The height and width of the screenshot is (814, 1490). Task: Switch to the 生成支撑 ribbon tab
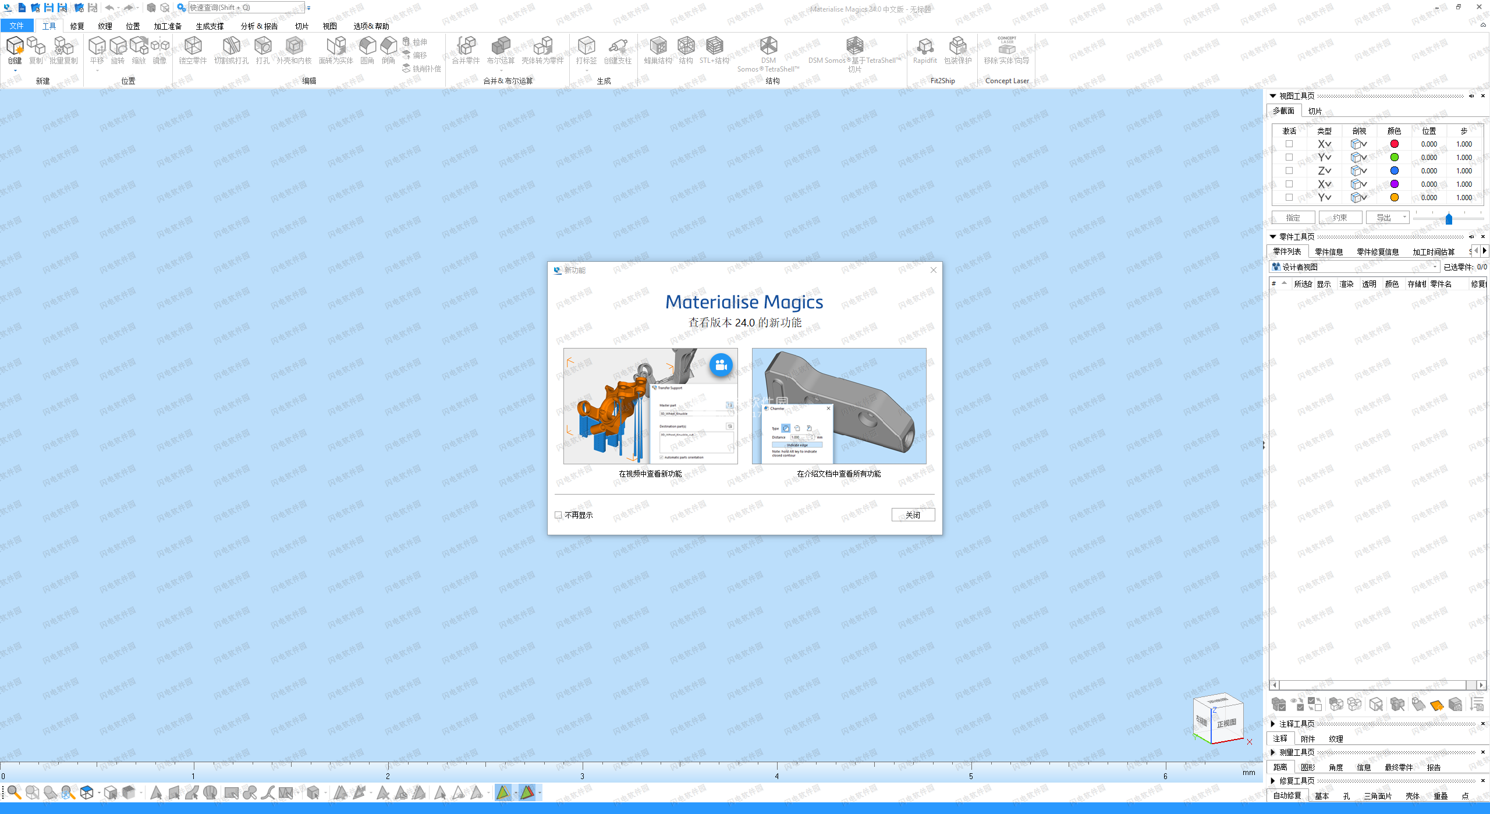(210, 26)
